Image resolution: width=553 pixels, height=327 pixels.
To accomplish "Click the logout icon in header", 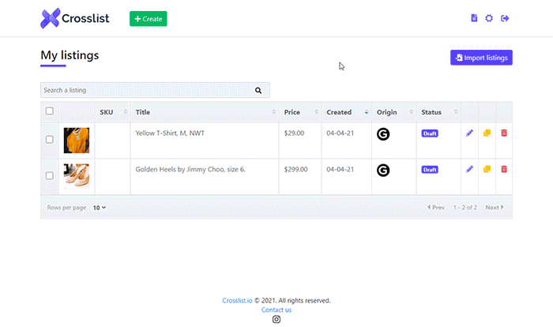I will [x=505, y=18].
